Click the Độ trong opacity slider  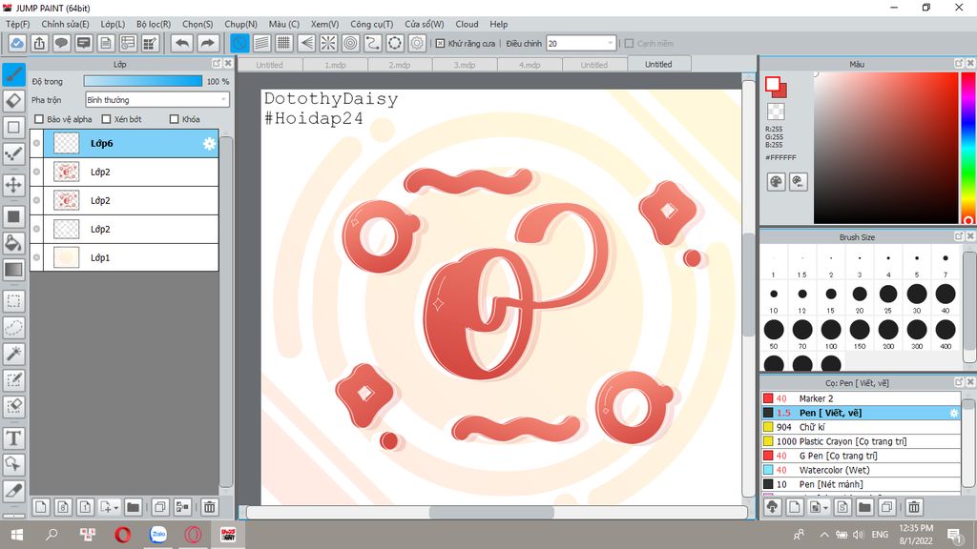(143, 81)
